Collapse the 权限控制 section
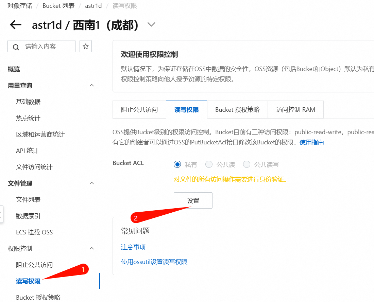 click(x=91, y=249)
